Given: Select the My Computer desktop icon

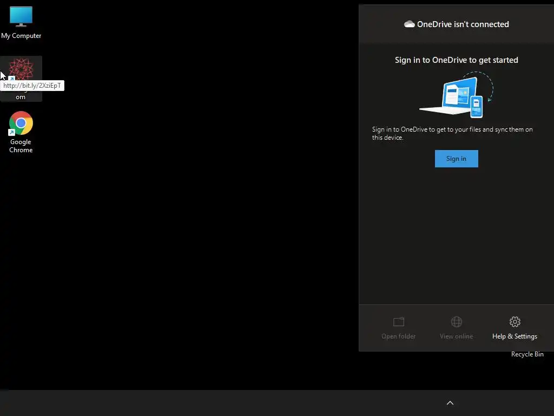Looking at the screenshot, I should [x=21, y=23].
